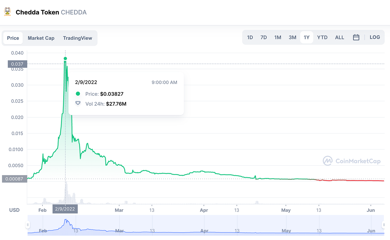
Task: Click the Chedda Token mouse logo
Action: [x=8, y=12]
